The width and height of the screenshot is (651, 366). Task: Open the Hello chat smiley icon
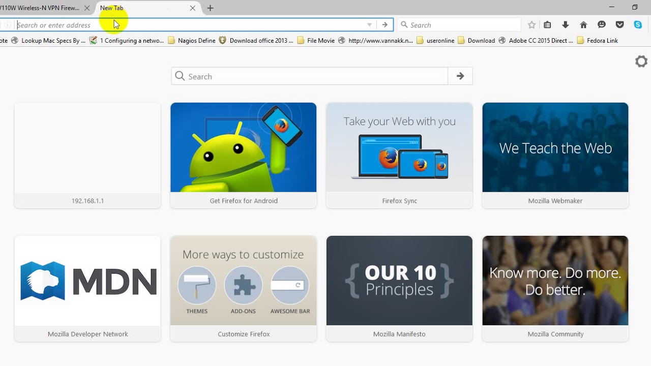pyautogui.click(x=602, y=25)
